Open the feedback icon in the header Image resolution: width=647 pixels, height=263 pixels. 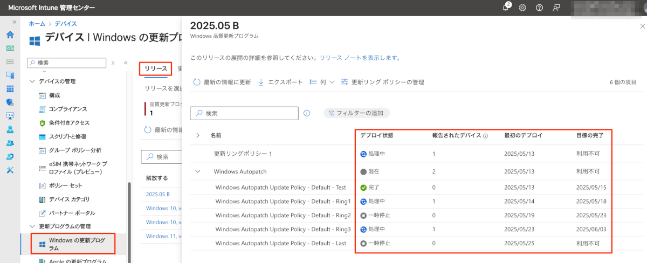(x=556, y=8)
